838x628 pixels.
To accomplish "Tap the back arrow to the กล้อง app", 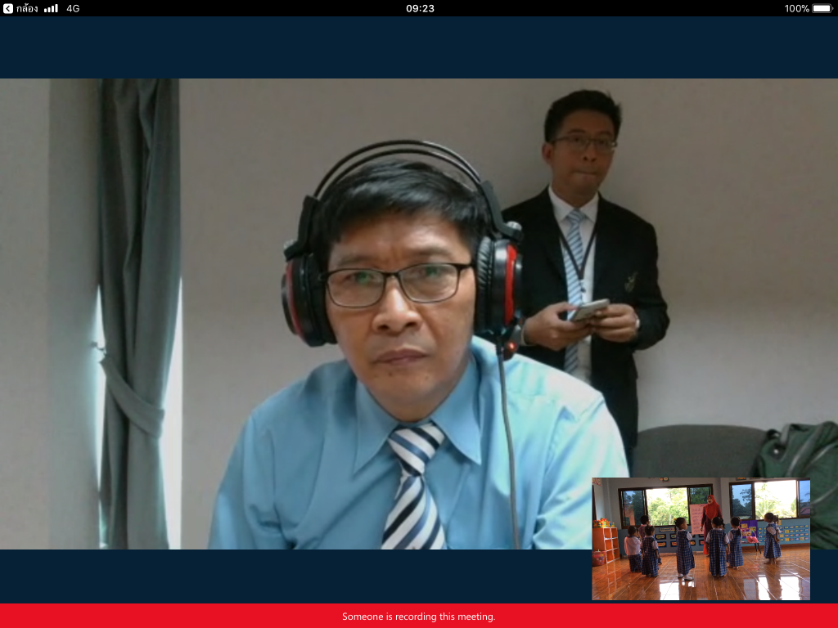I will tap(8, 8).
